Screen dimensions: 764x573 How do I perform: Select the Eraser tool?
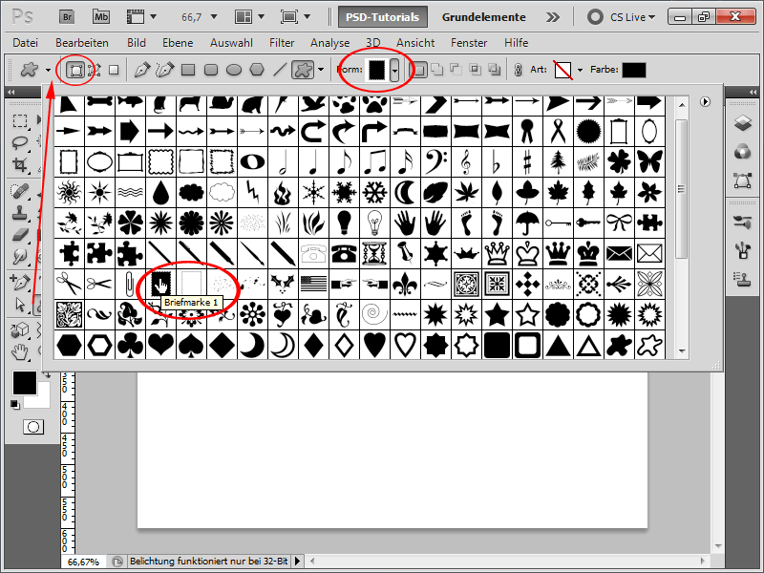click(20, 235)
